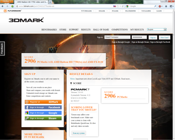
Task: Click the Register at 3DMark button
Action: point(43,102)
